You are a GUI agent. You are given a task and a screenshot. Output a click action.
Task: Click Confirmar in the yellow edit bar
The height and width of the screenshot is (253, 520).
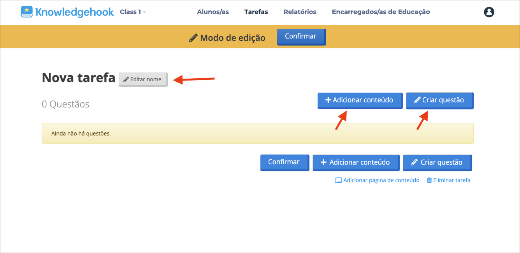pos(301,37)
